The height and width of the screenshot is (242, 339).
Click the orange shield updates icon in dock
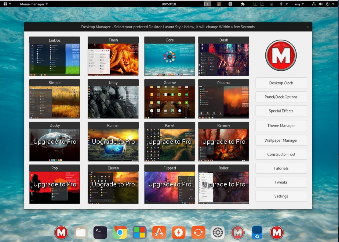pyautogui.click(x=179, y=232)
